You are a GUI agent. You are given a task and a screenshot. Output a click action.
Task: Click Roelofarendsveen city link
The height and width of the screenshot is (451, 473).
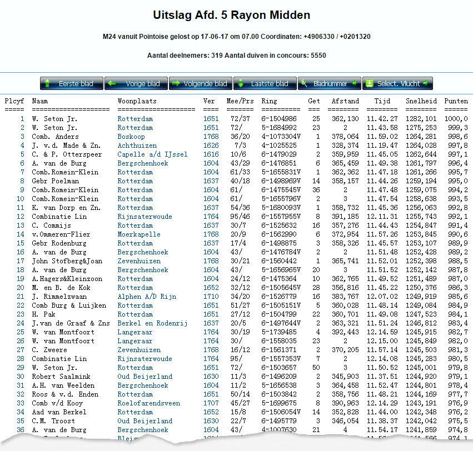[x=149, y=403]
